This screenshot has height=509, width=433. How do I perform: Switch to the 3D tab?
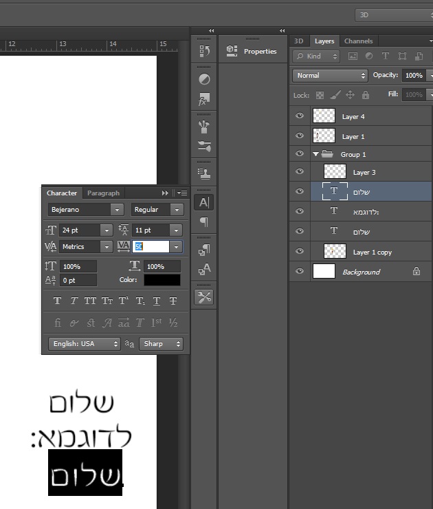click(x=299, y=41)
